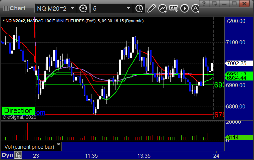The width and height of the screenshot is (254, 160).
Task: Click the green Direction label
Action: point(18,111)
